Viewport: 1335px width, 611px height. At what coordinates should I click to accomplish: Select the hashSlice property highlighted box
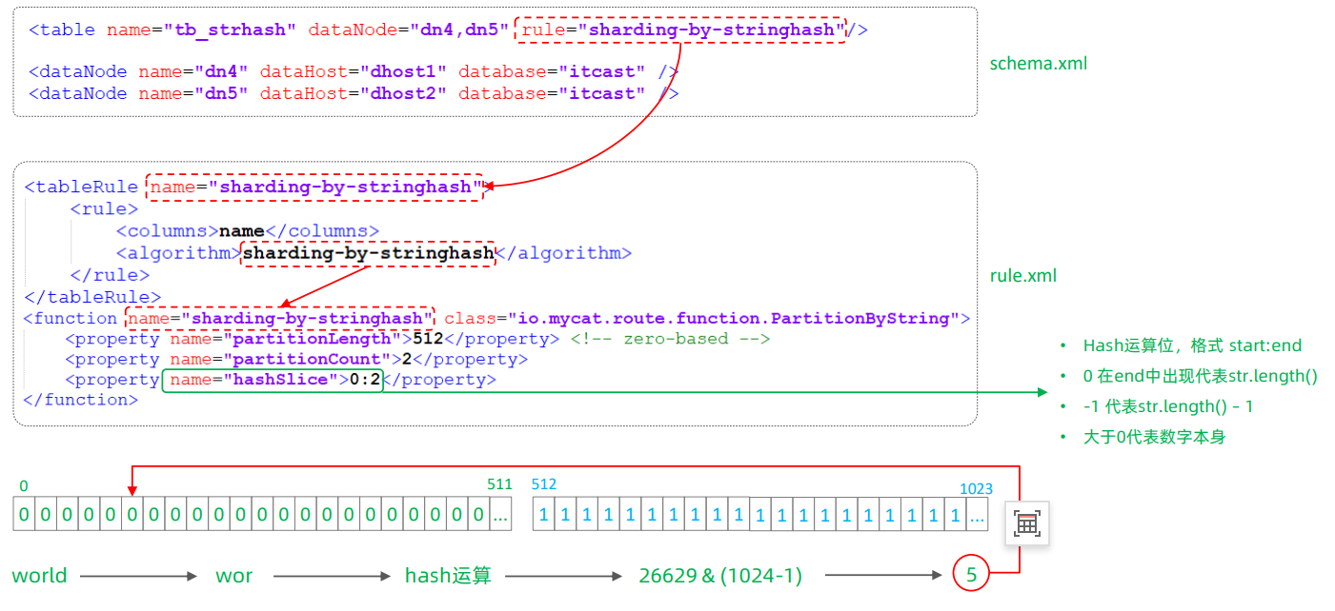coord(273,380)
